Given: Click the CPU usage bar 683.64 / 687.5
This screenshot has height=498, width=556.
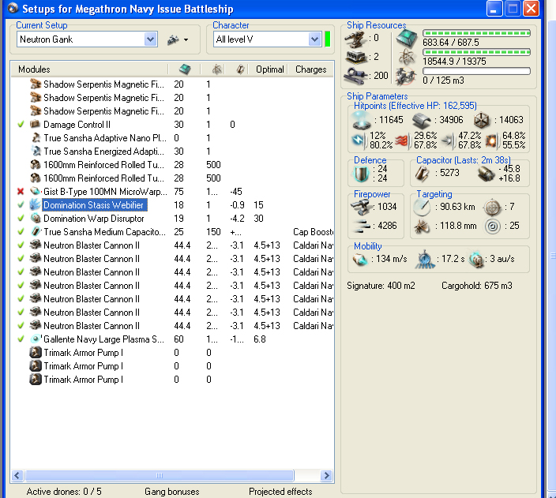Looking at the screenshot, I should click(476, 33).
